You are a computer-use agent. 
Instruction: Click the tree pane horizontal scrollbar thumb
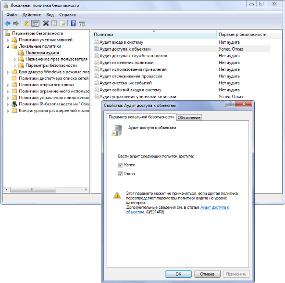coord(33,190)
